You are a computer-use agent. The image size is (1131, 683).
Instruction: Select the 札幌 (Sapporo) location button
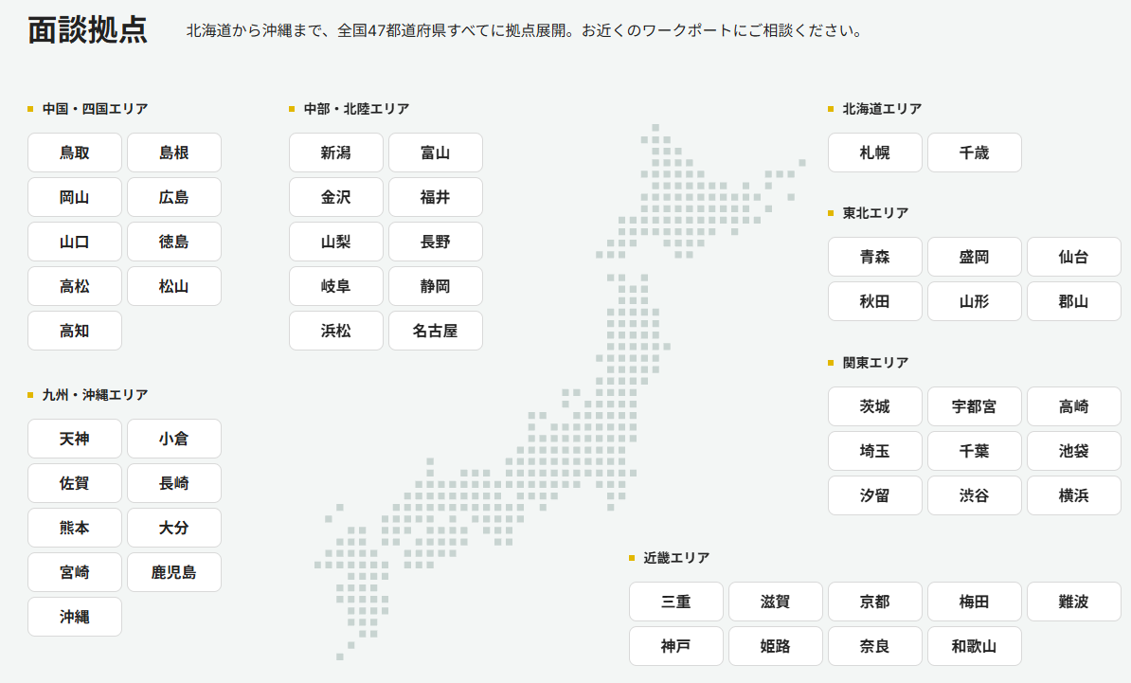click(x=874, y=153)
